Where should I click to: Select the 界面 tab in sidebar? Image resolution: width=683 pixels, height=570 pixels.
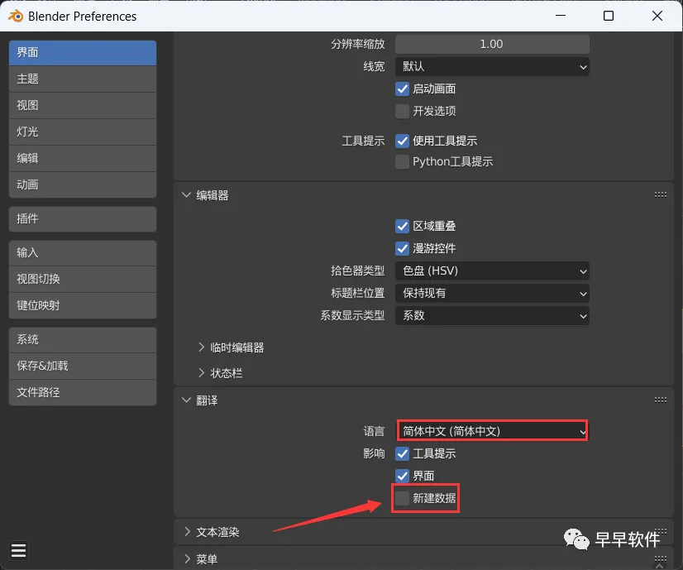tap(83, 53)
